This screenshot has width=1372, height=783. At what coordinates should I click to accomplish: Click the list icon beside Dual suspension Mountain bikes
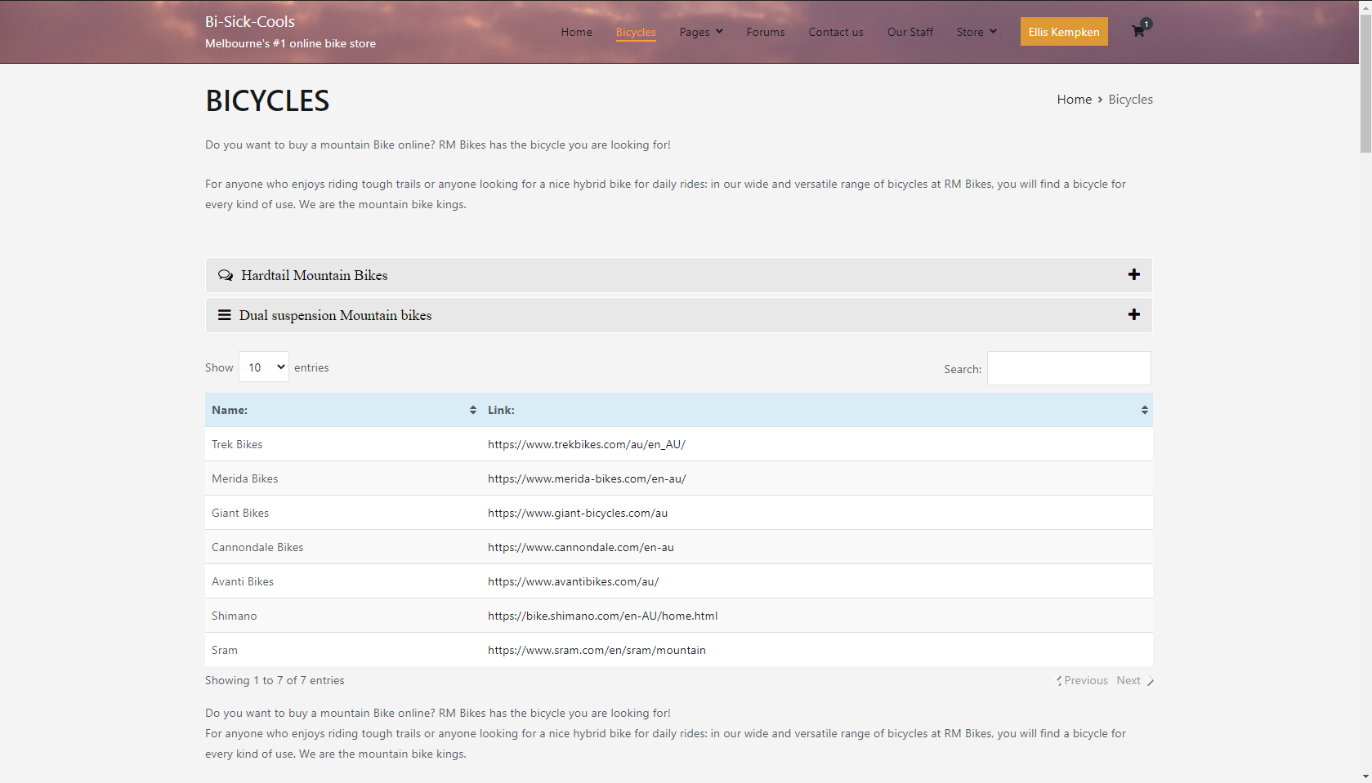tap(224, 315)
